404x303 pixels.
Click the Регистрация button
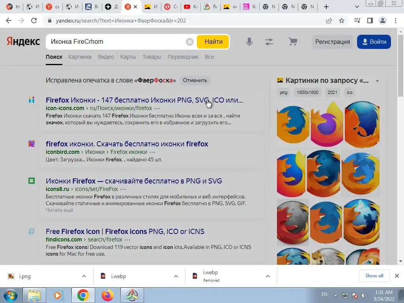click(x=332, y=42)
